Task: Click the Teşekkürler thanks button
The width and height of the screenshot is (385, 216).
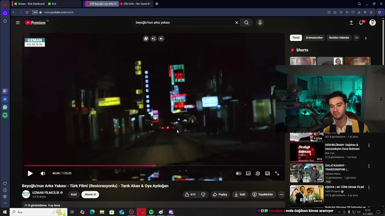Action: point(263,194)
